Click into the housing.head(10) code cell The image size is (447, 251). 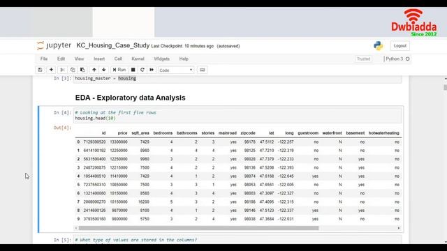click(237, 115)
